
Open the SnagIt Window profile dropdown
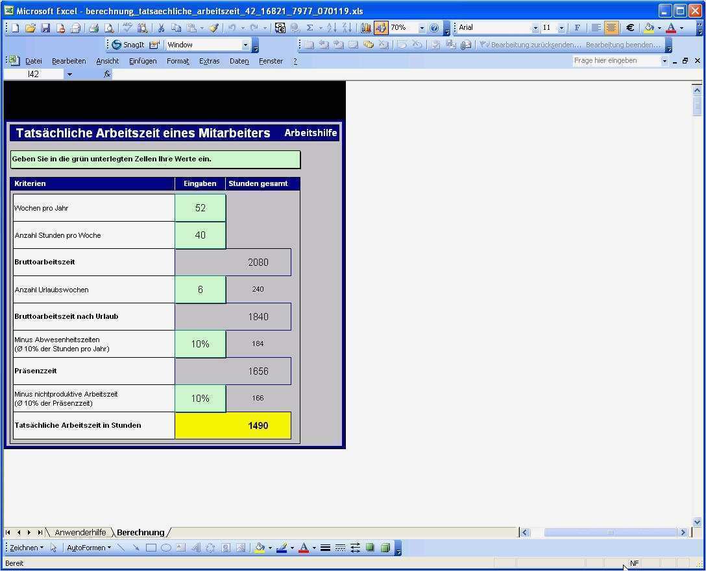245,45
